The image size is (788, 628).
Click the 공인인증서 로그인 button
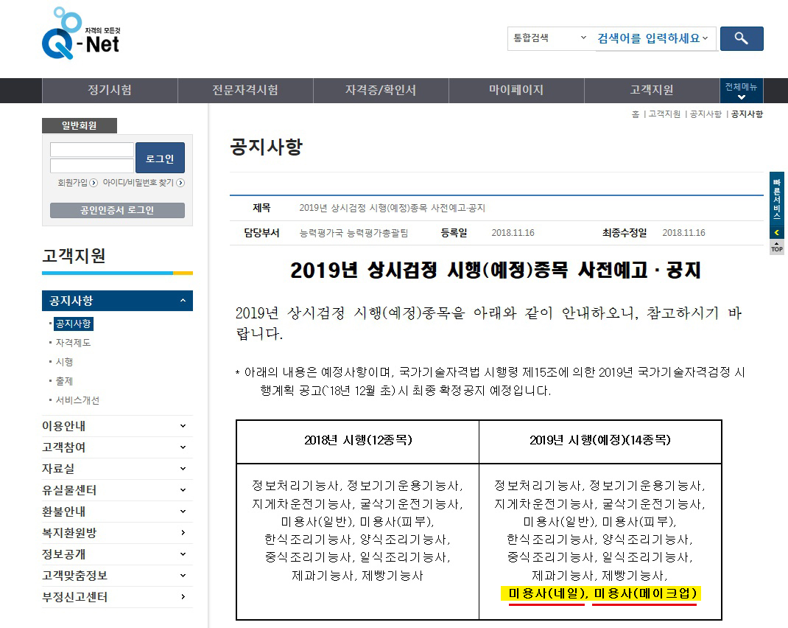click(x=117, y=210)
